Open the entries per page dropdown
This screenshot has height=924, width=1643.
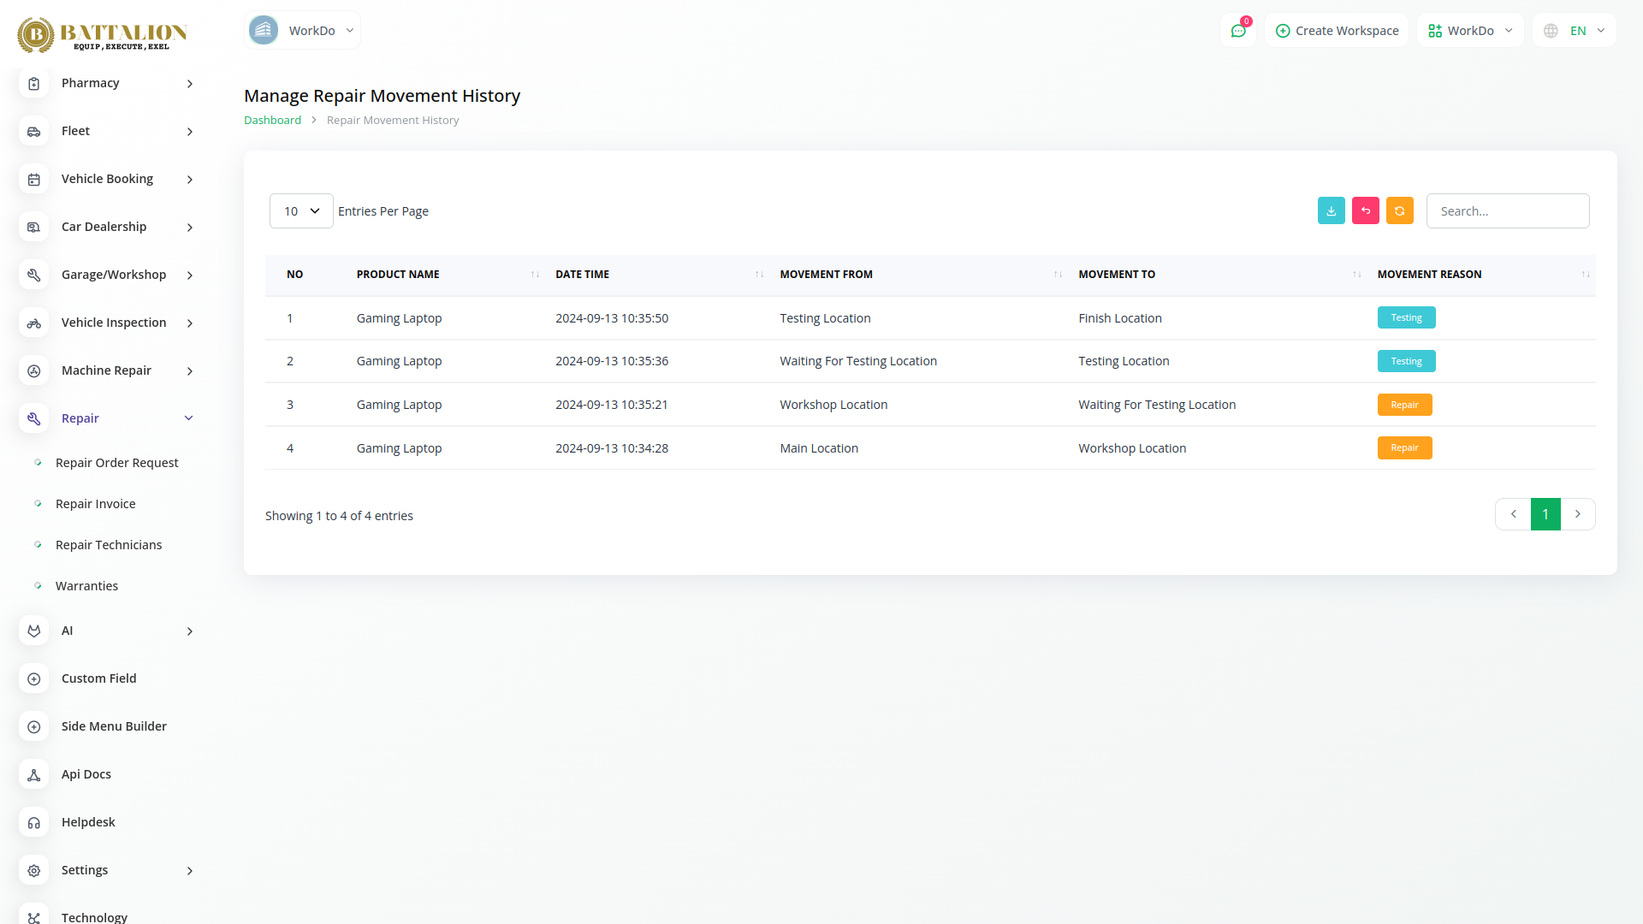tap(301, 210)
